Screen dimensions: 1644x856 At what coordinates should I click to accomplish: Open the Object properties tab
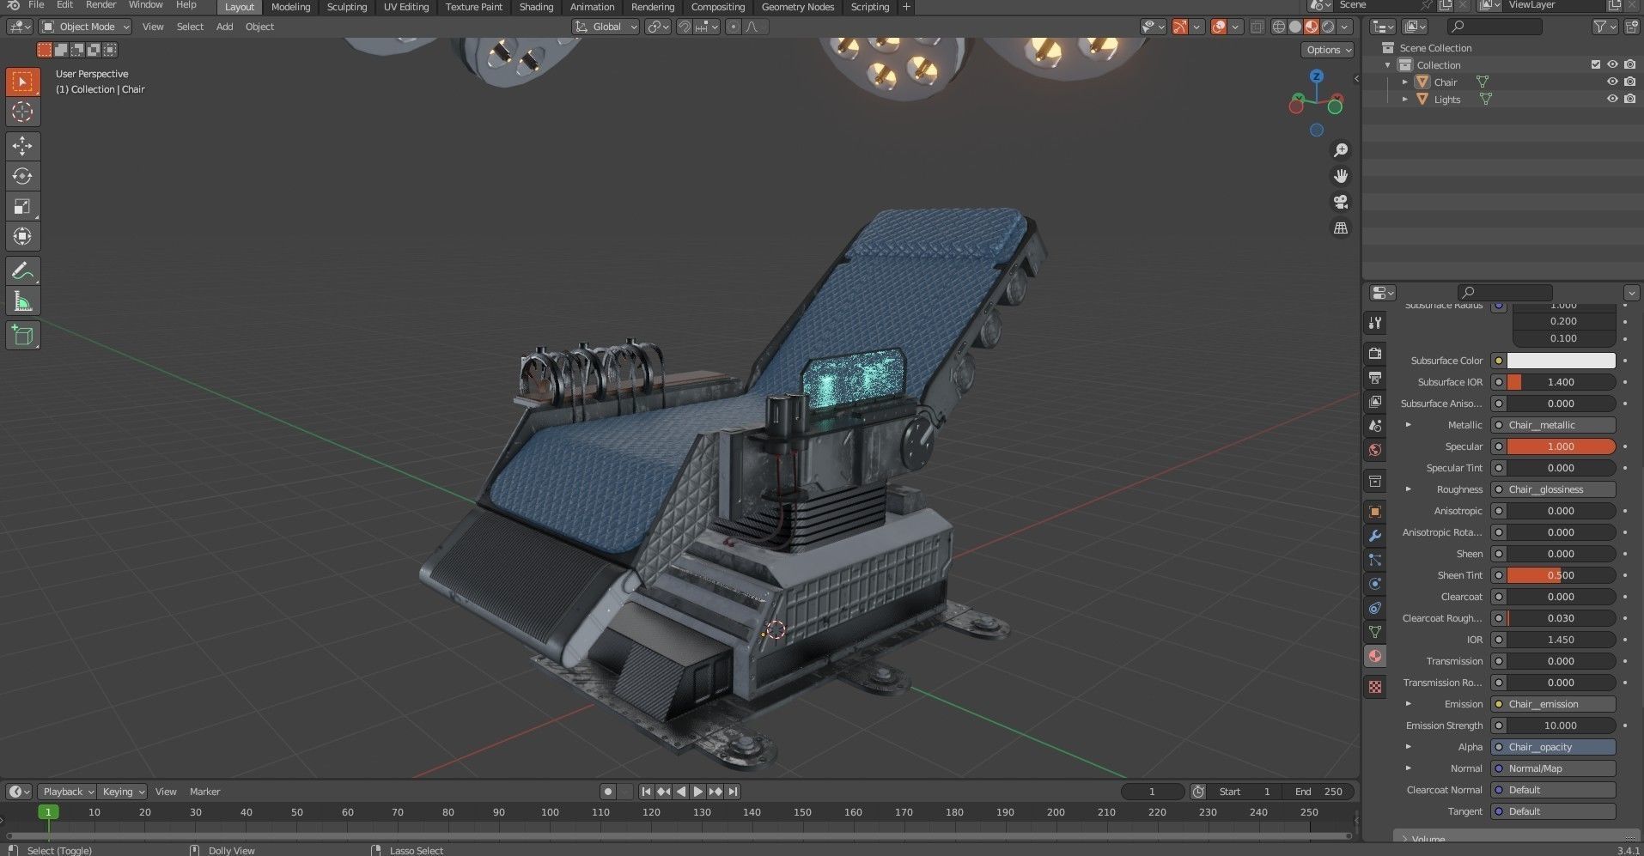coord(1375,512)
